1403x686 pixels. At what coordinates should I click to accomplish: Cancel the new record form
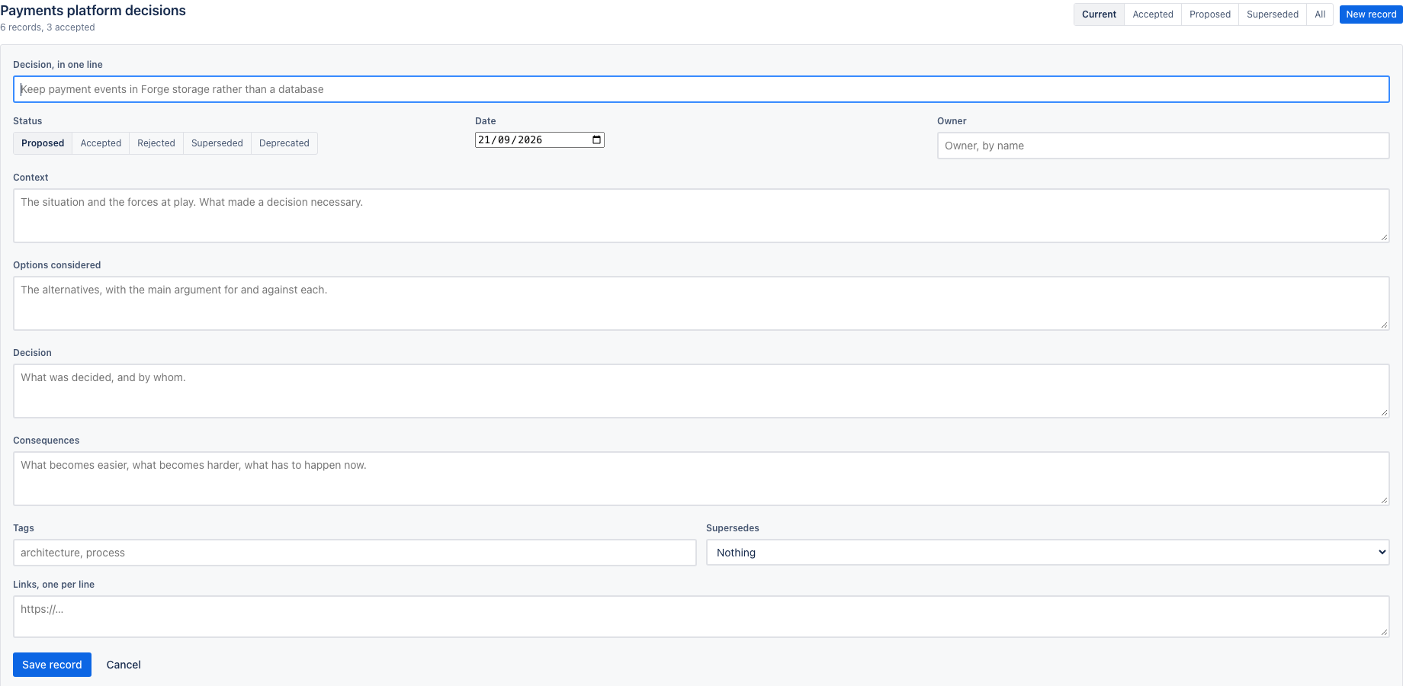pyautogui.click(x=124, y=665)
